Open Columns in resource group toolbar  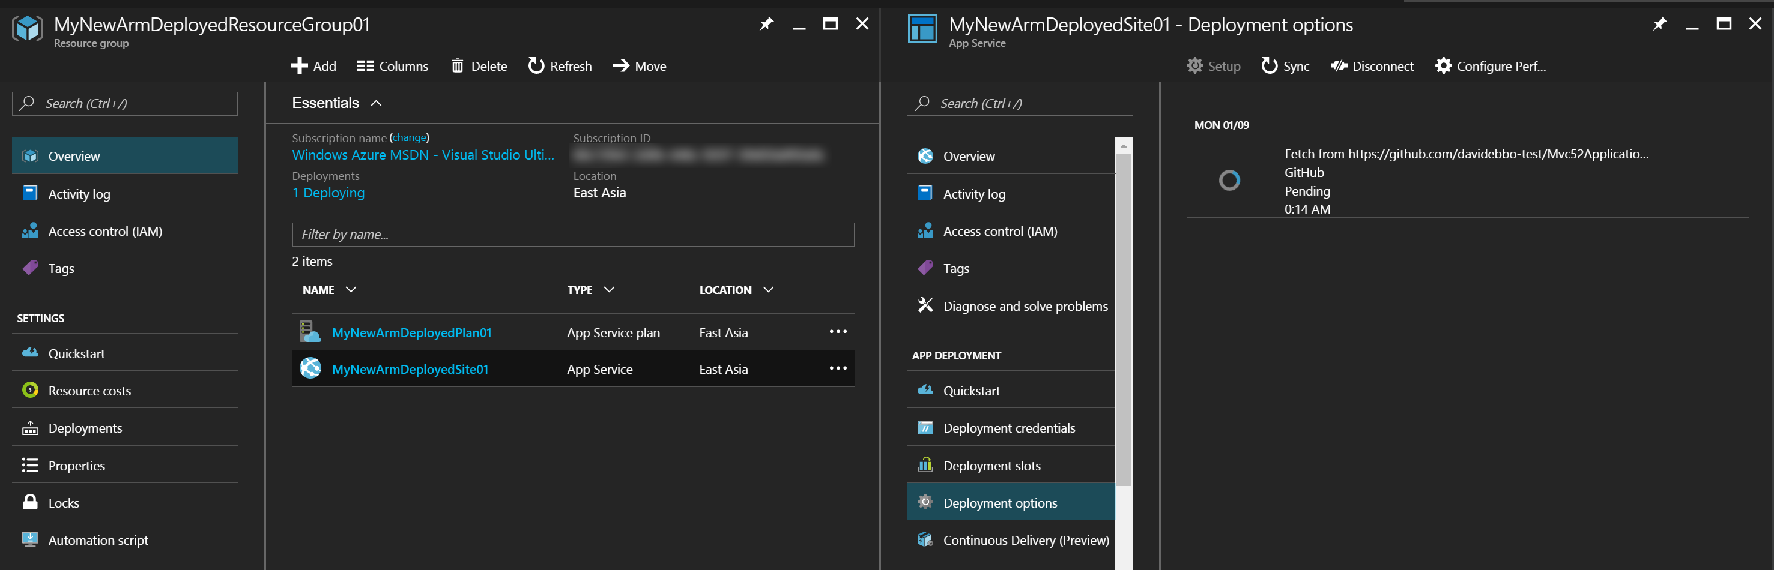point(393,66)
